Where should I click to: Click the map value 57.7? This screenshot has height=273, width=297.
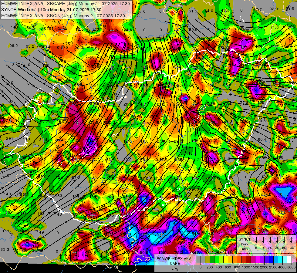pos(258,10)
